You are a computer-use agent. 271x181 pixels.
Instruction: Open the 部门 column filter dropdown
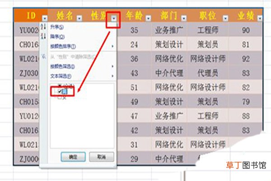pyautogui.click(x=184, y=18)
